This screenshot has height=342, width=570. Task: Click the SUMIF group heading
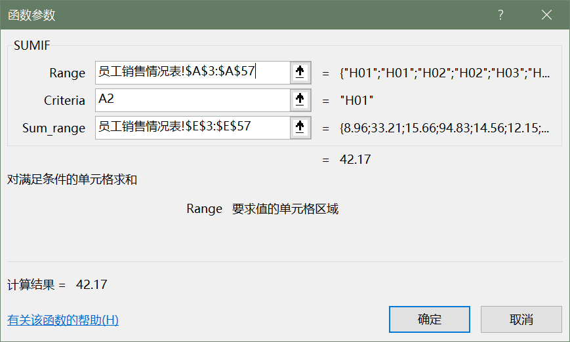(32, 45)
